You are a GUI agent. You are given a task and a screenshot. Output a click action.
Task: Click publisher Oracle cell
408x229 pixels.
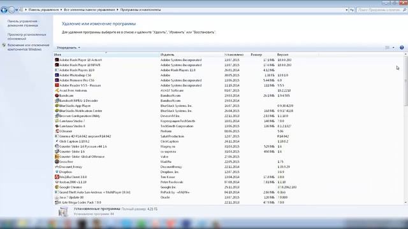pyautogui.click(x=165, y=197)
